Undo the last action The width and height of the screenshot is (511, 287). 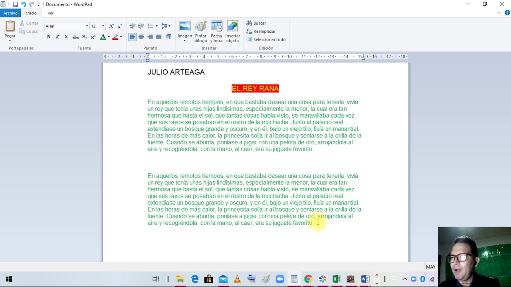pyautogui.click(x=24, y=4)
